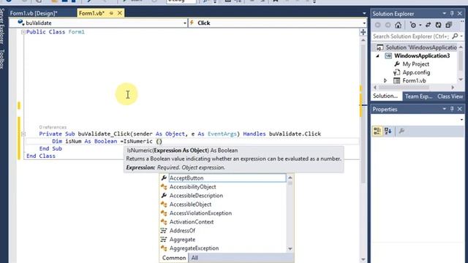Image resolution: width=468 pixels, height=263 pixels.
Task: Click Solution Explorer horizontal scrollbar thumb
Action: tap(404, 88)
